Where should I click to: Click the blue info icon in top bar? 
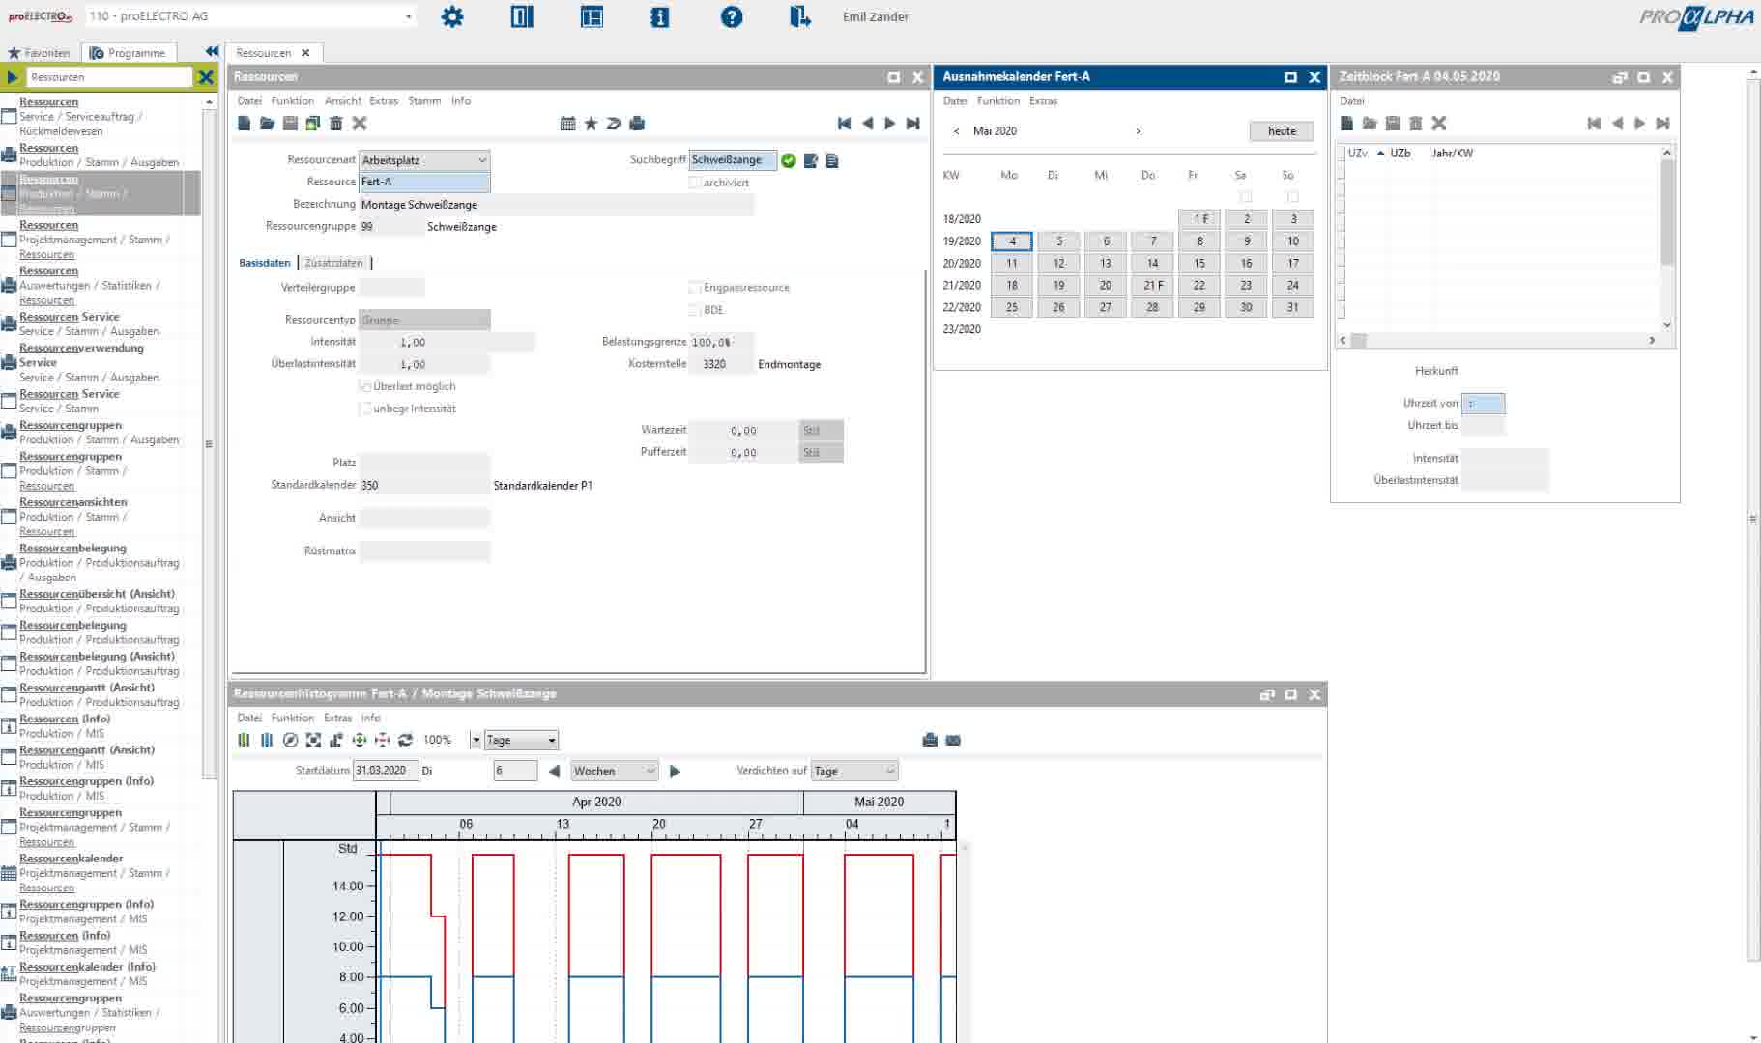(660, 16)
